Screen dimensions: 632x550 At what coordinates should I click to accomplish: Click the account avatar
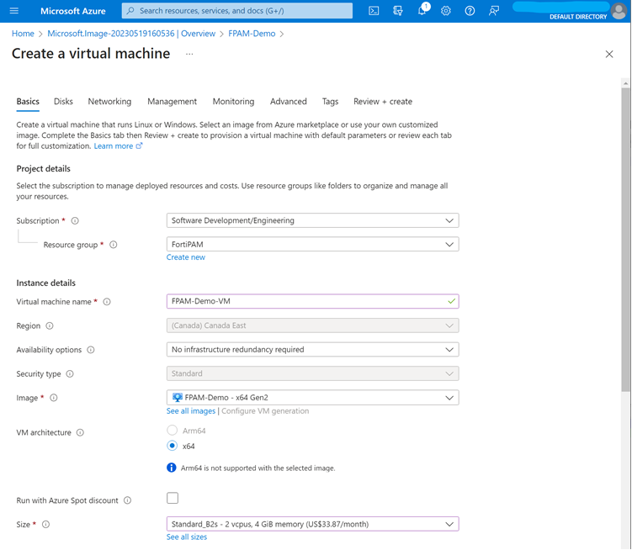coord(619,11)
